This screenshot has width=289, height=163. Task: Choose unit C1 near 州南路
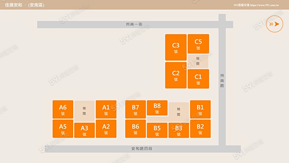[198, 79]
